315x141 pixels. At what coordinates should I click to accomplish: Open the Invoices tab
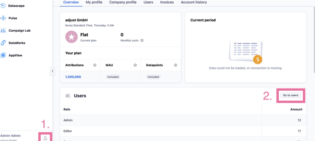click(167, 2)
